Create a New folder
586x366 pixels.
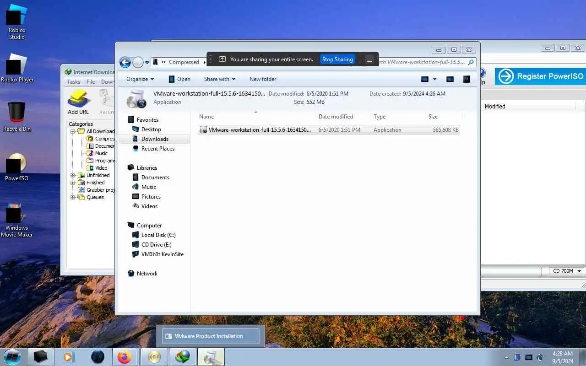pyautogui.click(x=263, y=79)
